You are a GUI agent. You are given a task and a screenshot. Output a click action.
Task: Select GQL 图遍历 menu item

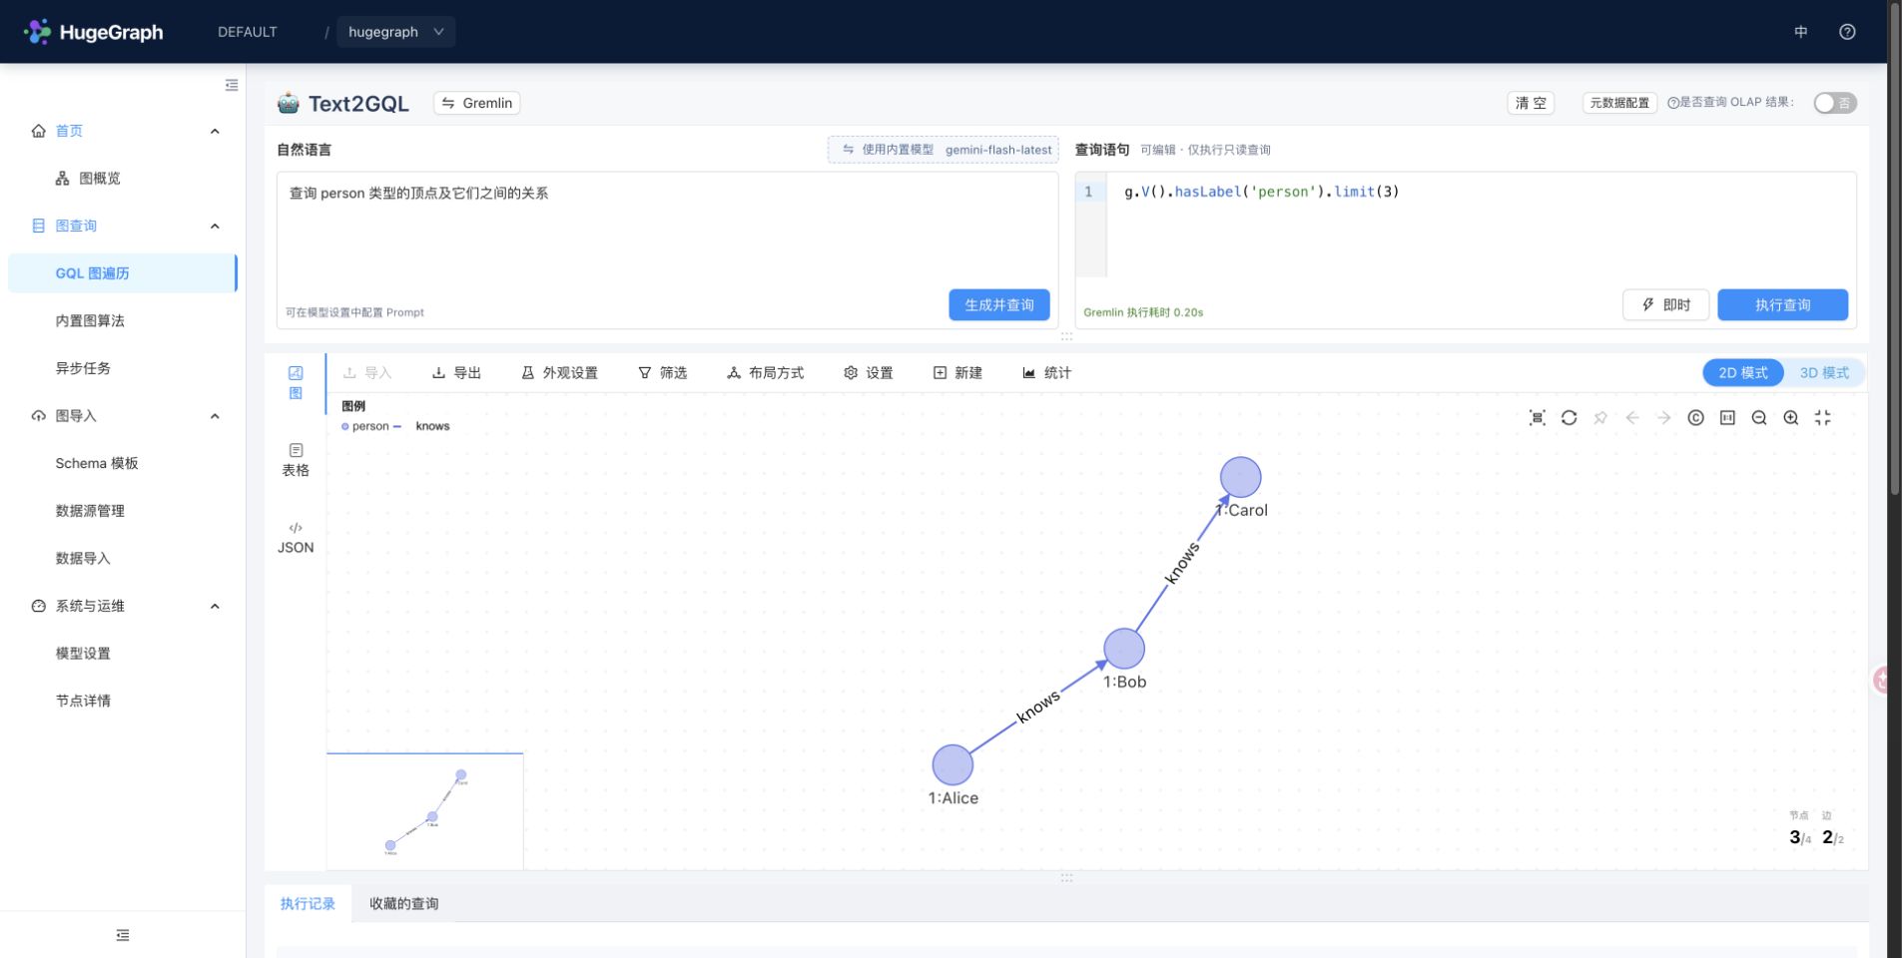tap(123, 273)
